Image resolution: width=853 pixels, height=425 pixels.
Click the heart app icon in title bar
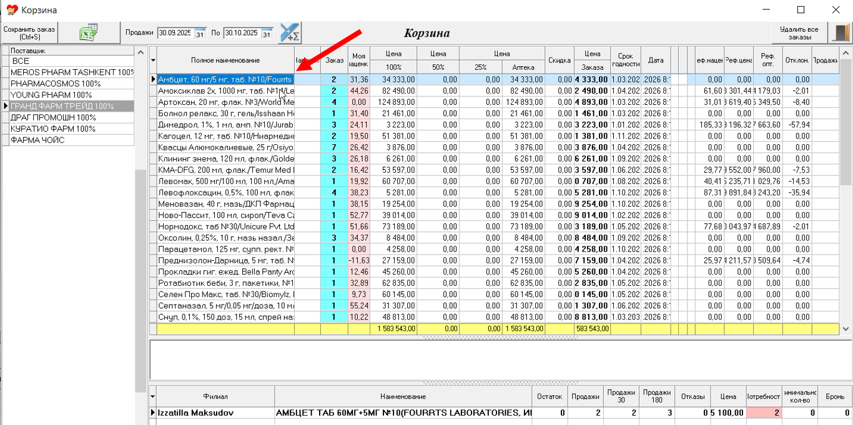tap(11, 10)
